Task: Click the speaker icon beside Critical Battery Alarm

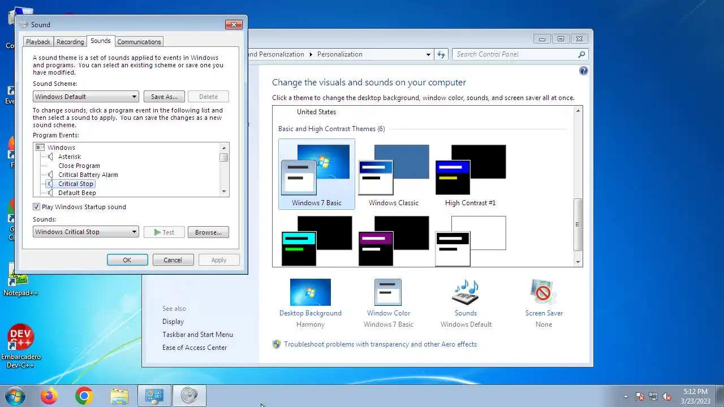Action: (x=50, y=175)
